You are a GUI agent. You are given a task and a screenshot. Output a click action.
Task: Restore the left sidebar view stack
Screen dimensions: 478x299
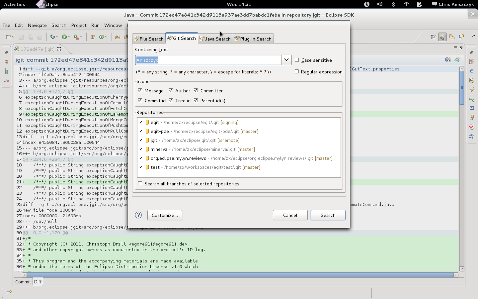6,52
